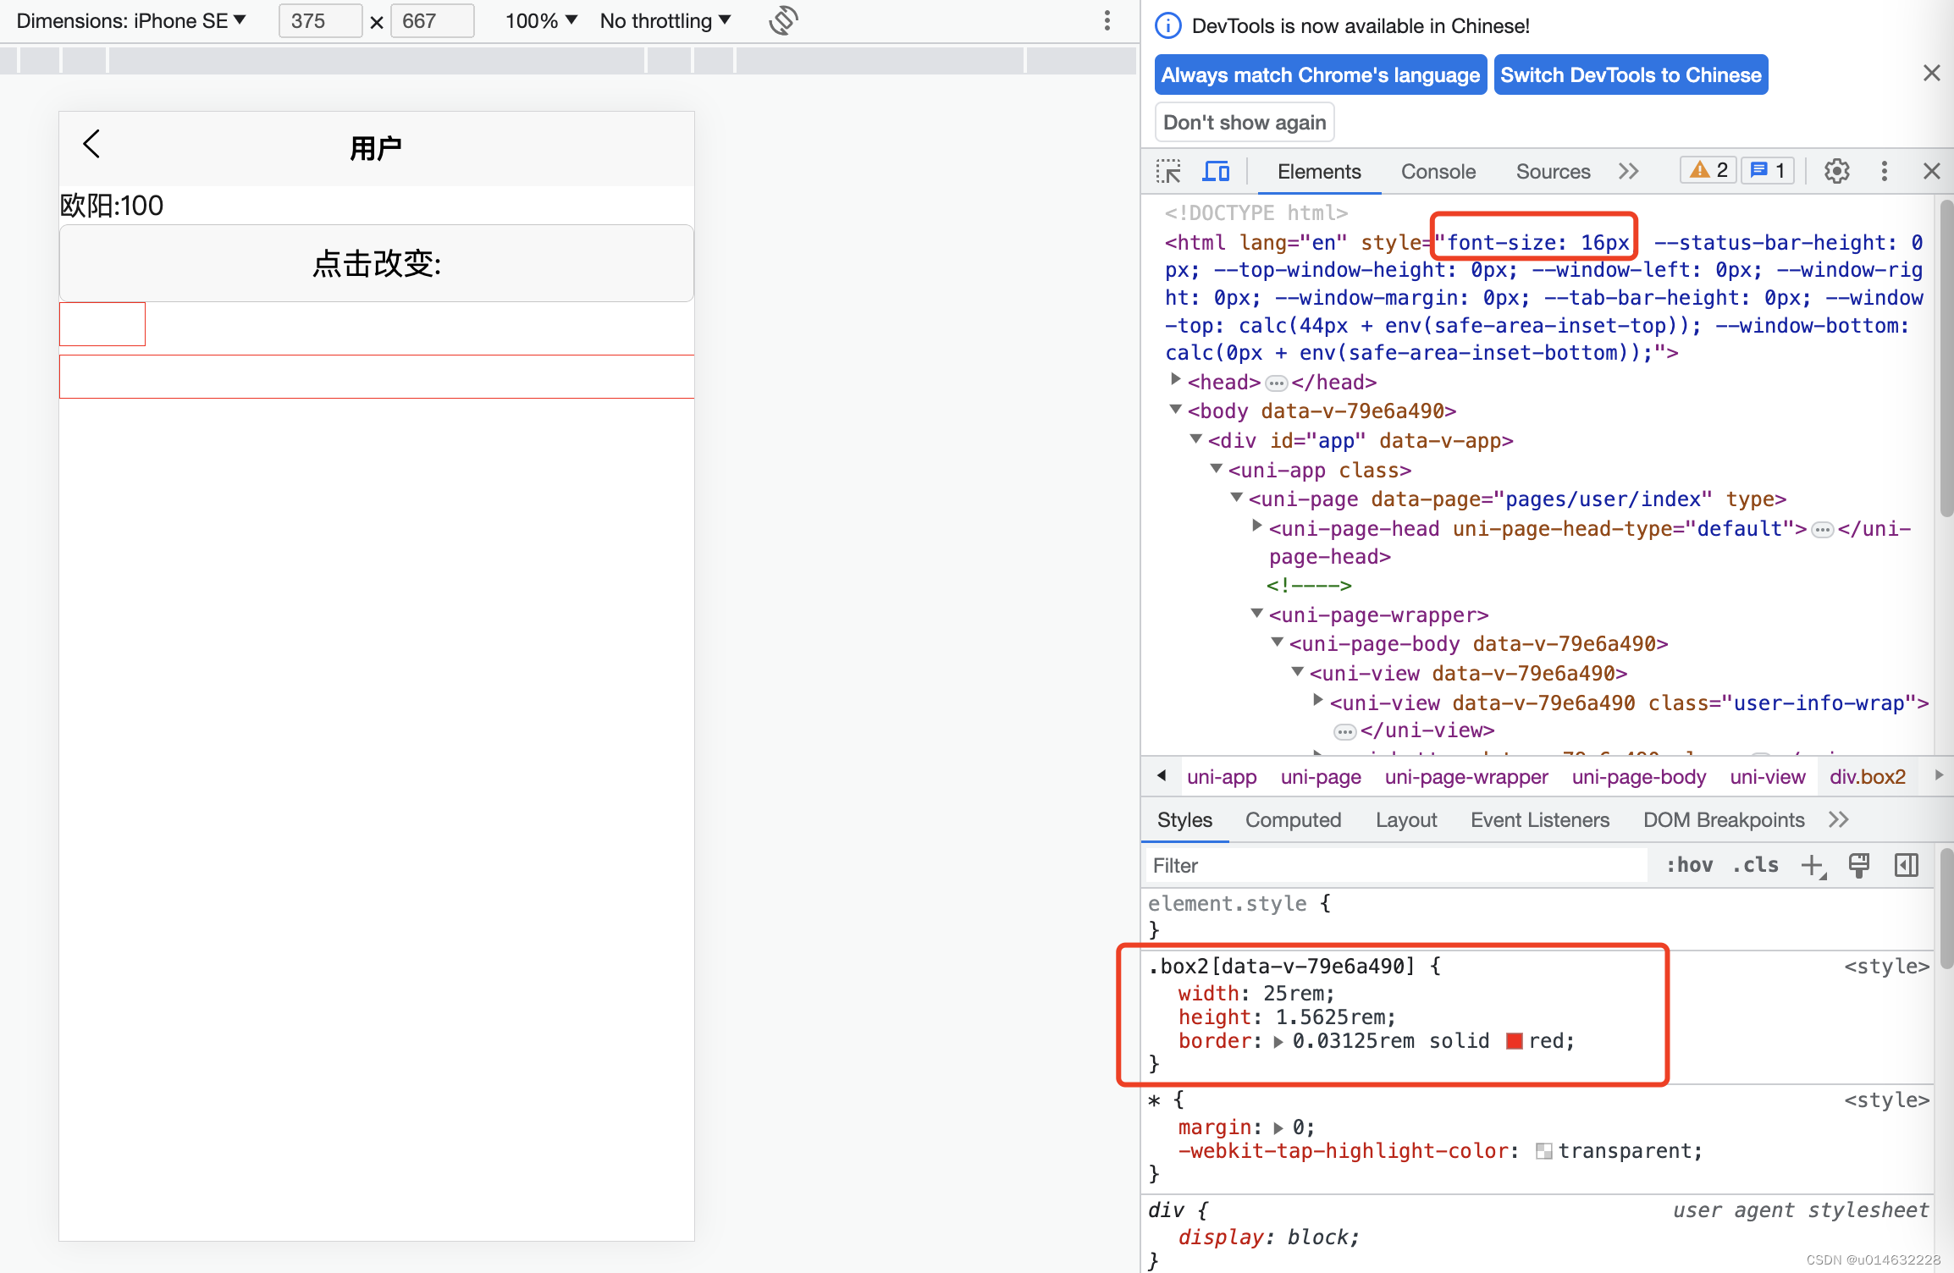
Task: Click the height 667 input field
Action: tap(432, 21)
